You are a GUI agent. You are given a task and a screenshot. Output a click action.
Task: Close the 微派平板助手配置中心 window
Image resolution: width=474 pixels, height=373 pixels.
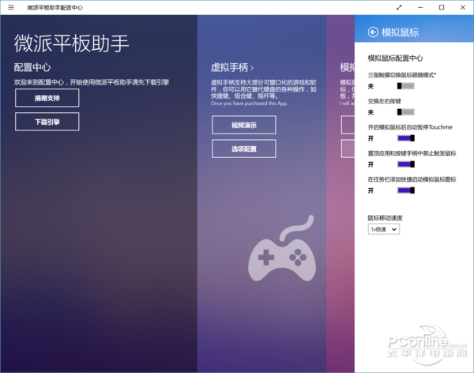[x=462, y=7]
